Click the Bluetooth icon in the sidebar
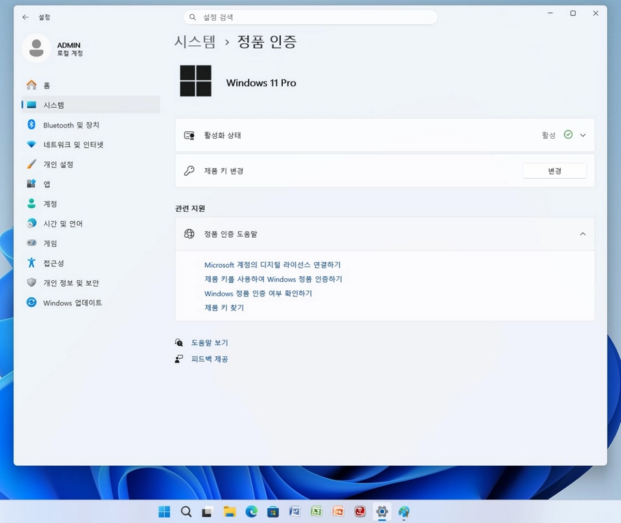Image resolution: width=621 pixels, height=523 pixels. [x=31, y=125]
